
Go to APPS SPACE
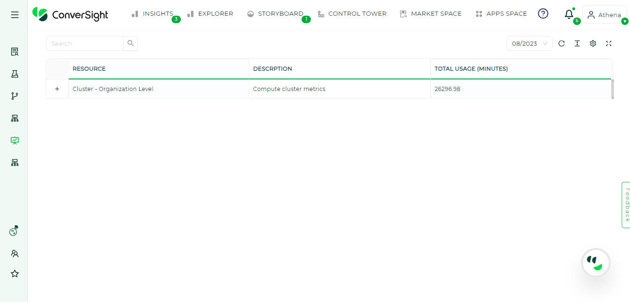[x=501, y=14]
